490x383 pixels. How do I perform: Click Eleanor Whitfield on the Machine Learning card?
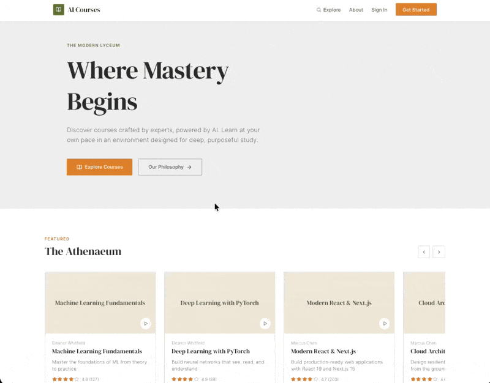pos(69,343)
